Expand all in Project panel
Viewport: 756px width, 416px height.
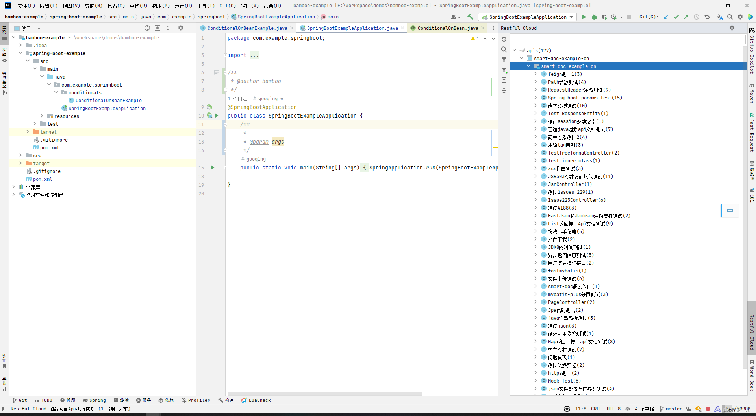157,28
